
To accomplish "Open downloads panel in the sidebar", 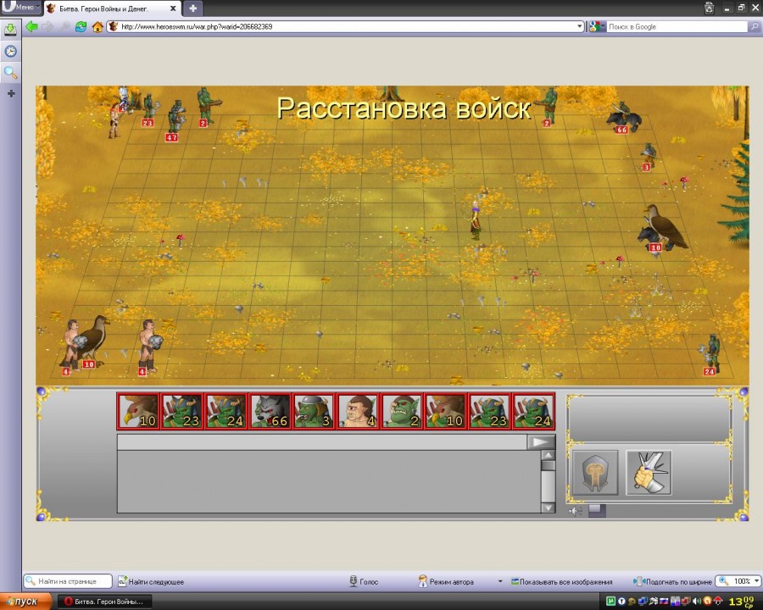I will (x=10, y=30).
